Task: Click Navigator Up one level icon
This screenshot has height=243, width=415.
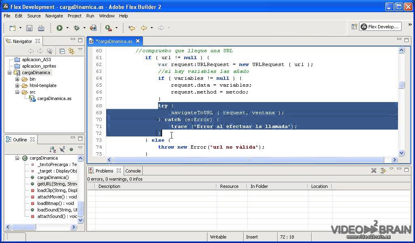Action: coord(49,51)
